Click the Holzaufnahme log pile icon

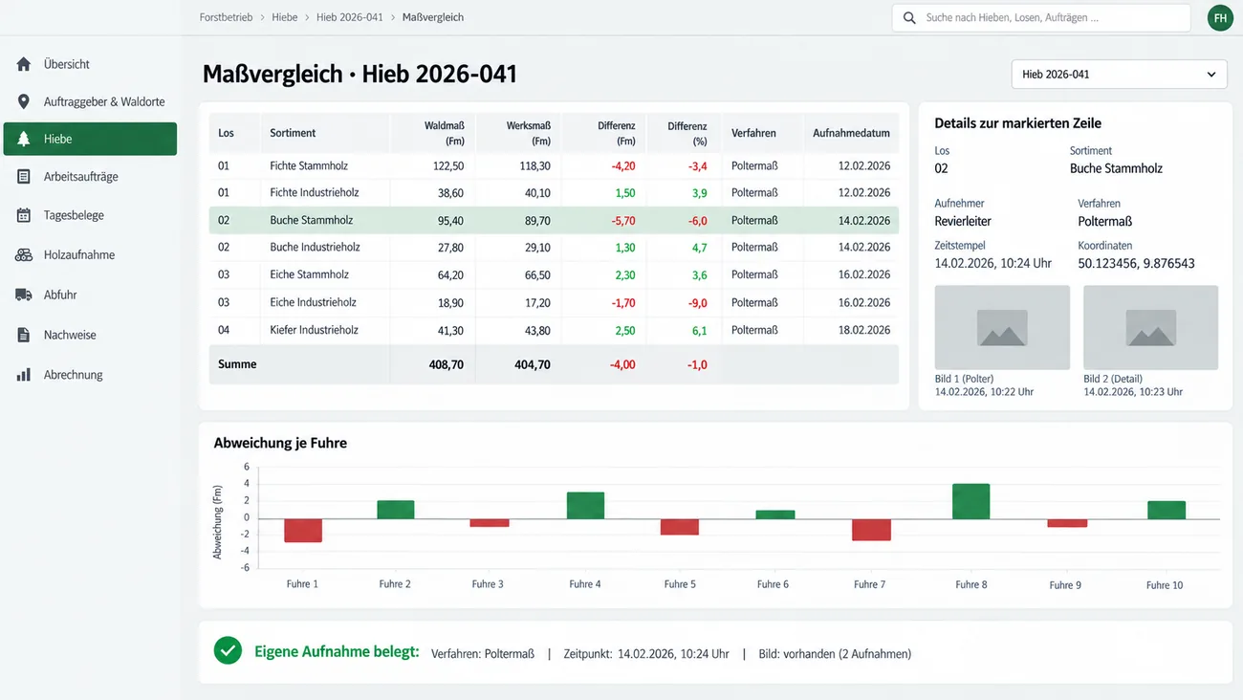pos(24,255)
